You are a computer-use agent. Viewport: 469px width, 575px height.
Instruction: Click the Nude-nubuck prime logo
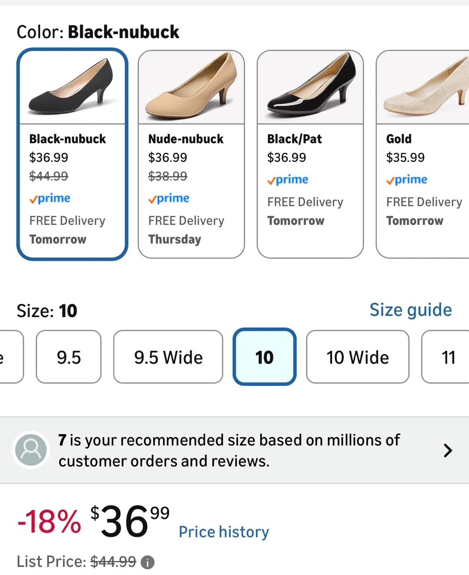(169, 198)
